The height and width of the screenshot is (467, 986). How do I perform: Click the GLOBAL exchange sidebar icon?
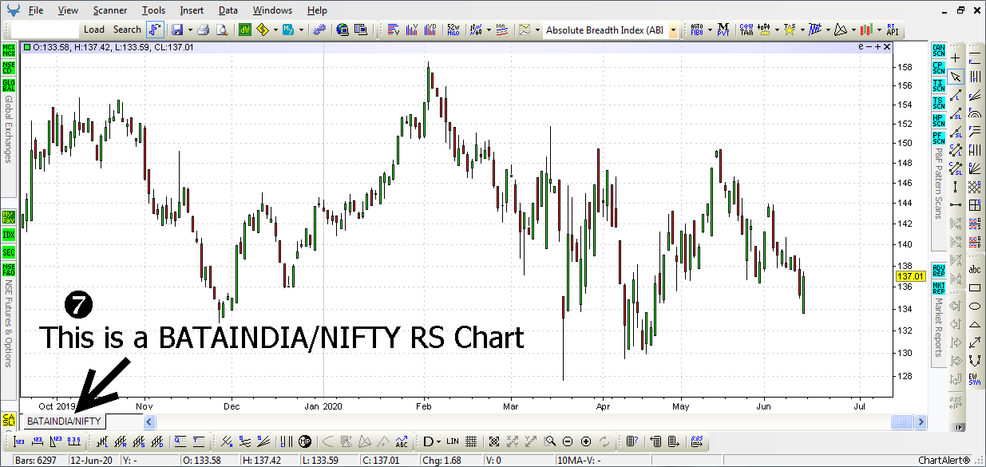click(x=9, y=85)
